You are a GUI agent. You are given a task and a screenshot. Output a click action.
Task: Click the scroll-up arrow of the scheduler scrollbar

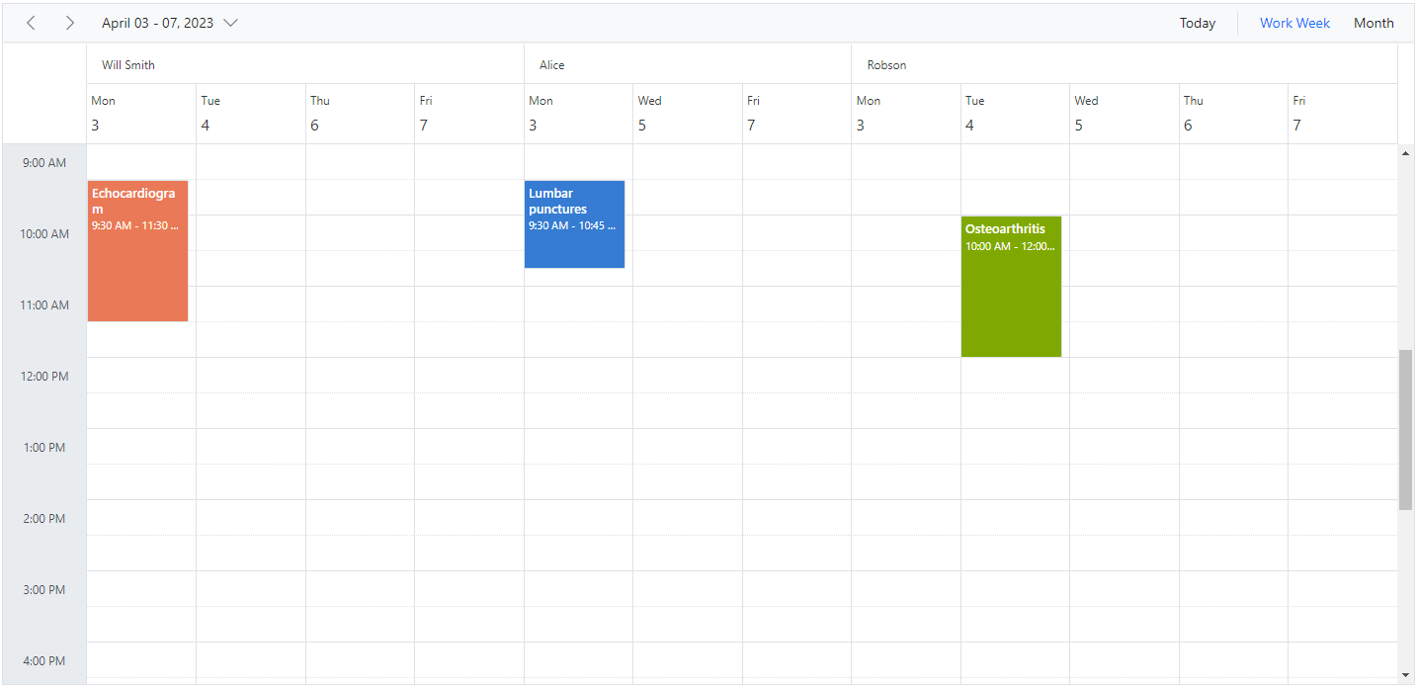tap(1405, 152)
